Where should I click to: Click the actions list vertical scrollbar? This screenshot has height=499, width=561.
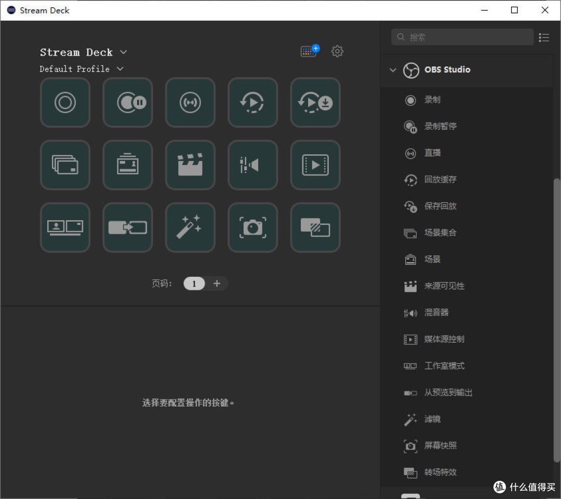point(556,320)
